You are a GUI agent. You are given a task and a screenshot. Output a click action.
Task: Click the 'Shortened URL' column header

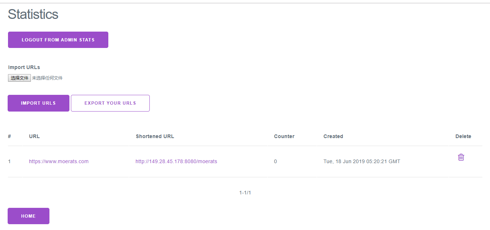click(x=155, y=137)
